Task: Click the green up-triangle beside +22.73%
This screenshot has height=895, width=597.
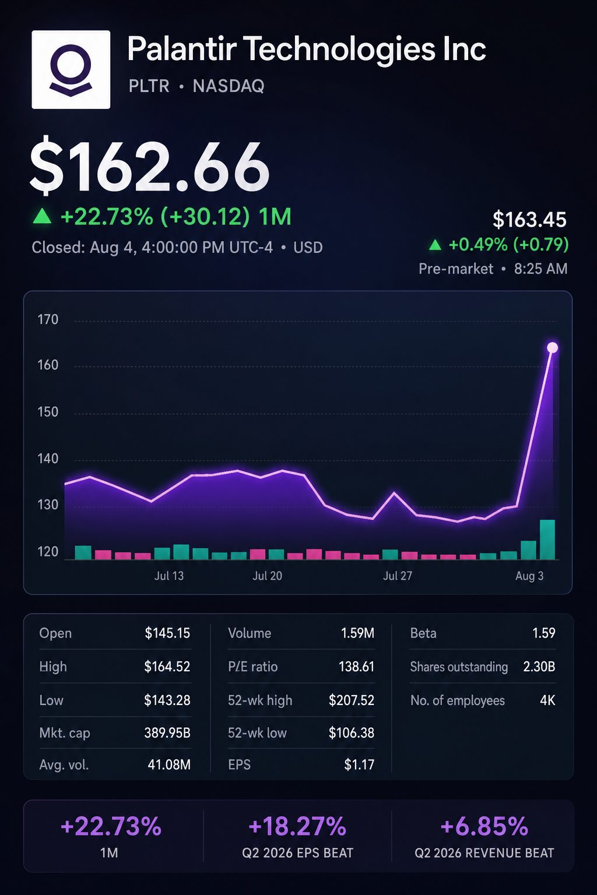Action: coord(42,217)
